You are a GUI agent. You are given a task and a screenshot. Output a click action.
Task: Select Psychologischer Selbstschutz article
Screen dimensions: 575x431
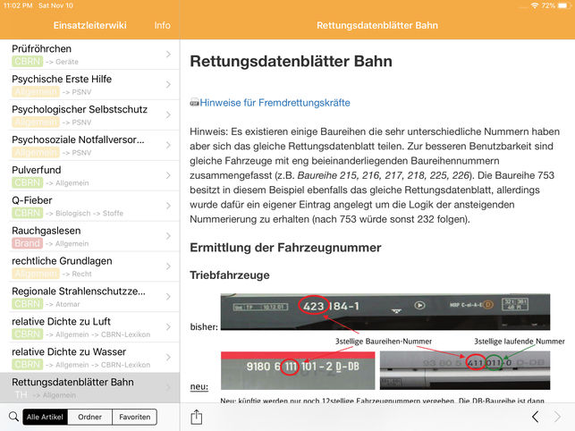(x=80, y=115)
